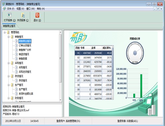This screenshot has height=126, width=165.
Task: Click the data table scroll-down arrow
Action: tap(113, 98)
